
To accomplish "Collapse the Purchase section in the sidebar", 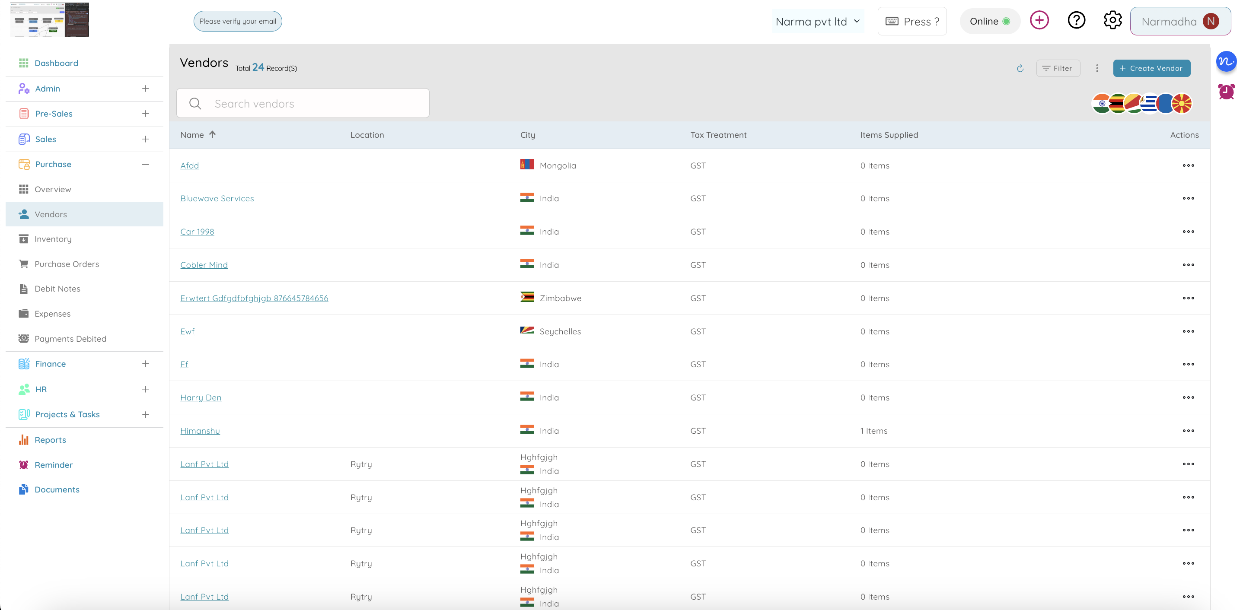I will [x=146, y=164].
